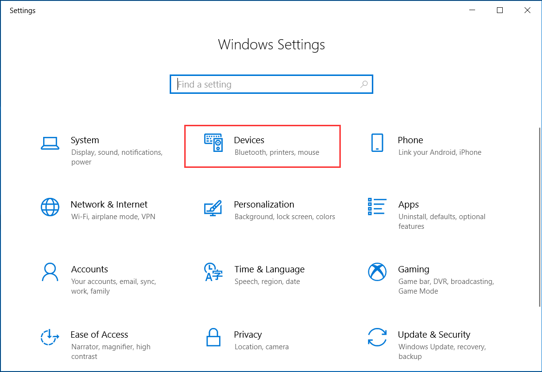Open Privacy settings title
The image size is (542, 372).
click(248, 335)
